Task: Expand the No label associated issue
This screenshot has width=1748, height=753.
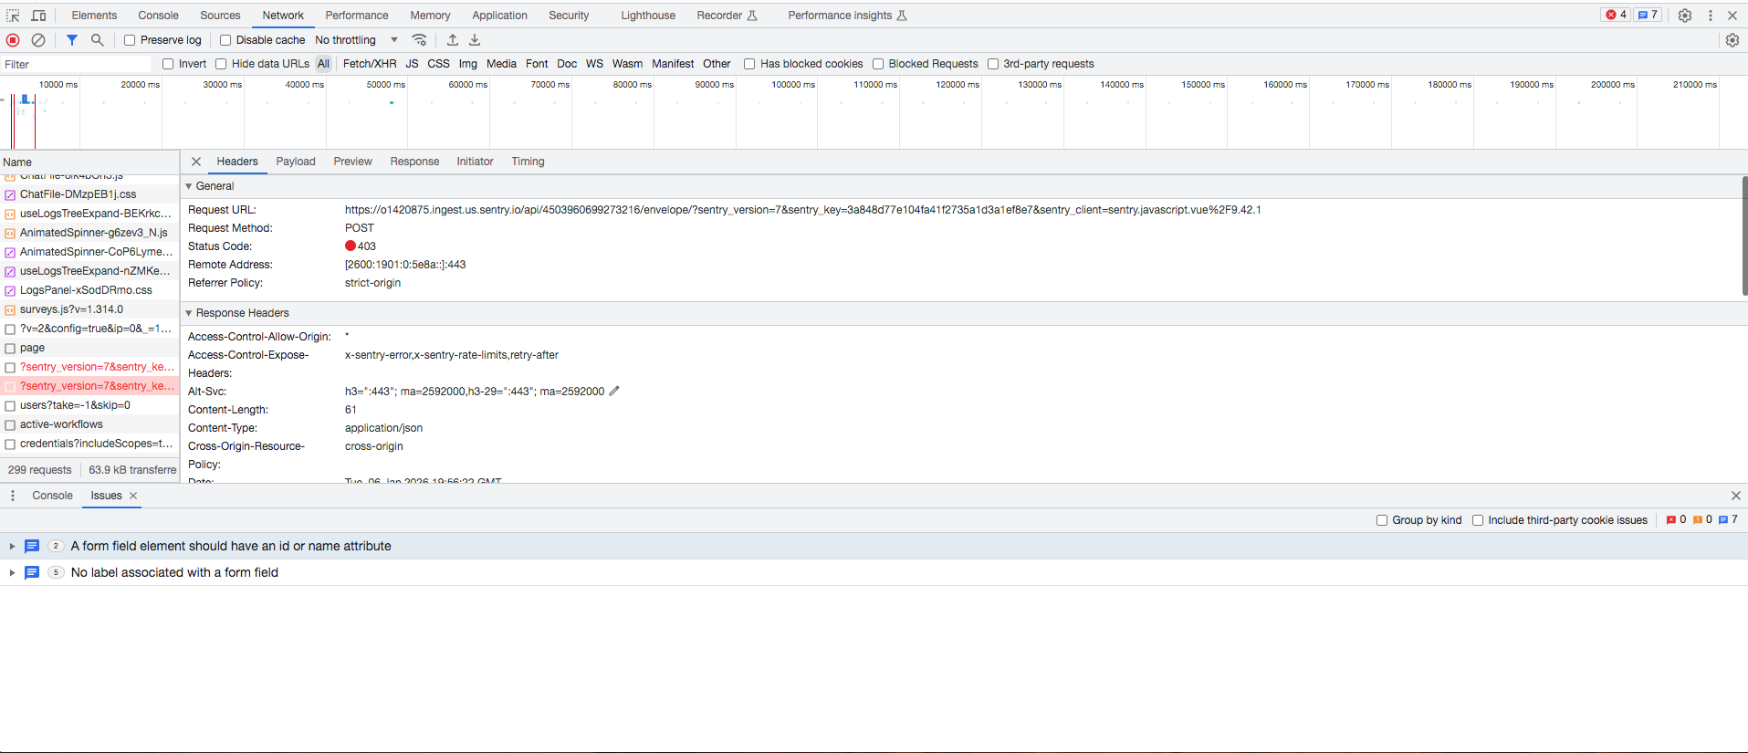Action: tap(12, 572)
